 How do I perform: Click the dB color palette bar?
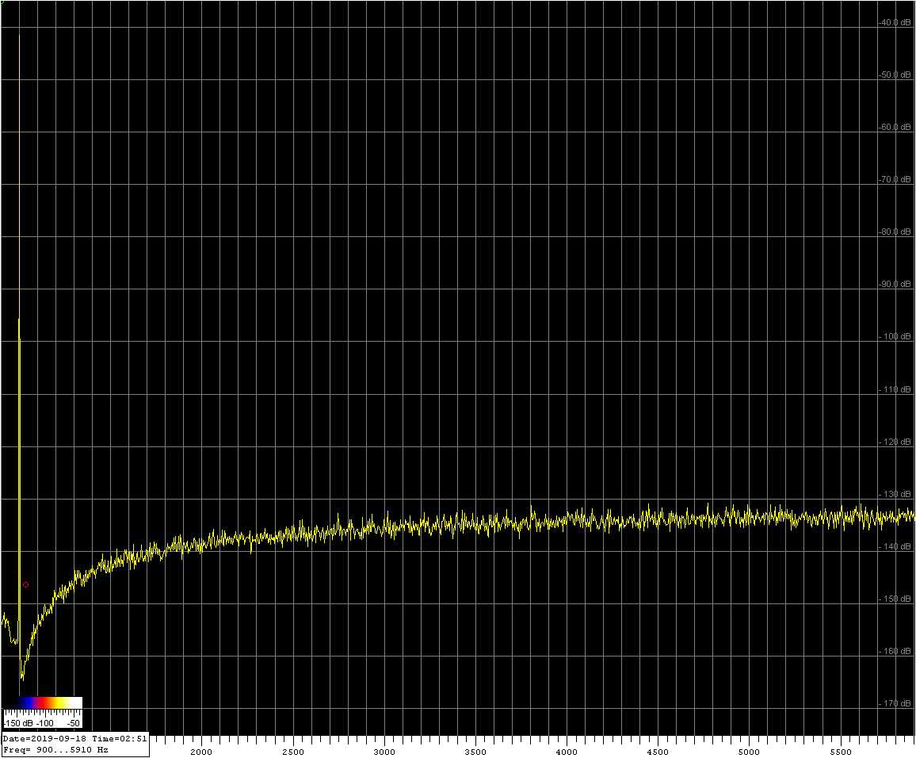pos(43,702)
